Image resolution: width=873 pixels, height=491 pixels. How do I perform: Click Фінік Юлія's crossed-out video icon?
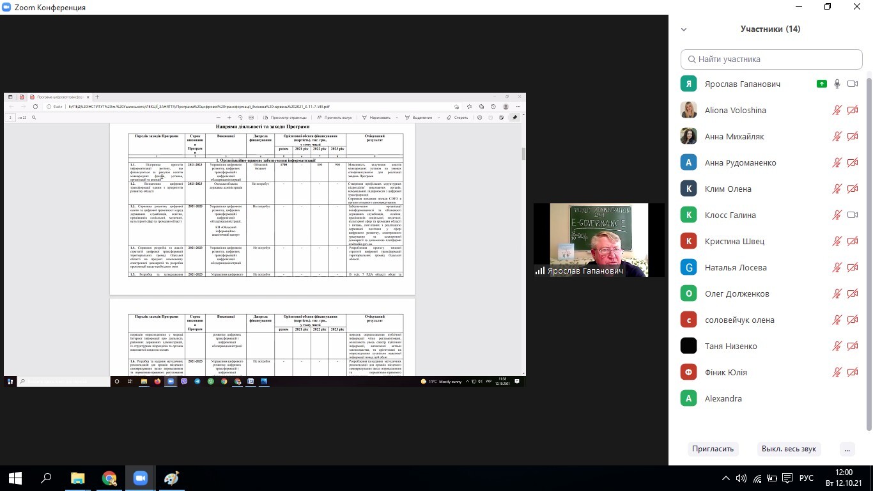tap(853, 372)
